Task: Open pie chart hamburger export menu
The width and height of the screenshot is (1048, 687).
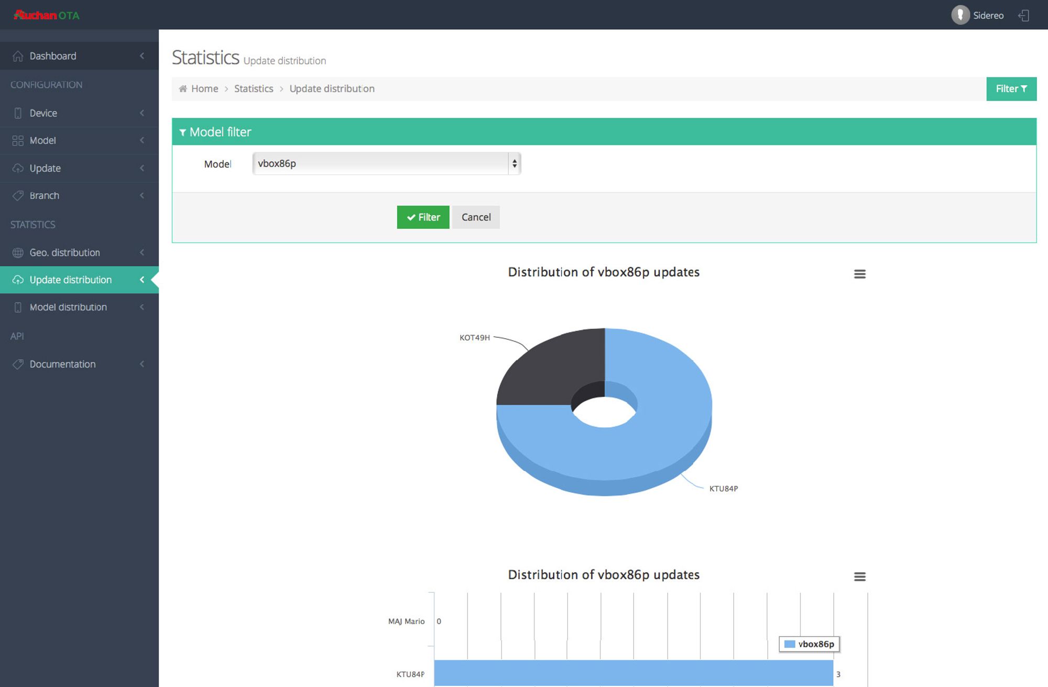Action: (x=859, y=274)
